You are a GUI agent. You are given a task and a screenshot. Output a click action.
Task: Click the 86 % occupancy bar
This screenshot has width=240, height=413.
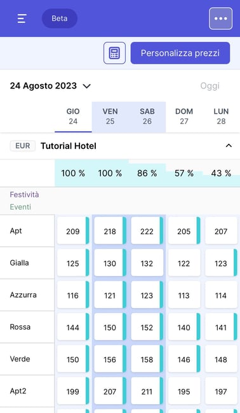tap(147, 173)
